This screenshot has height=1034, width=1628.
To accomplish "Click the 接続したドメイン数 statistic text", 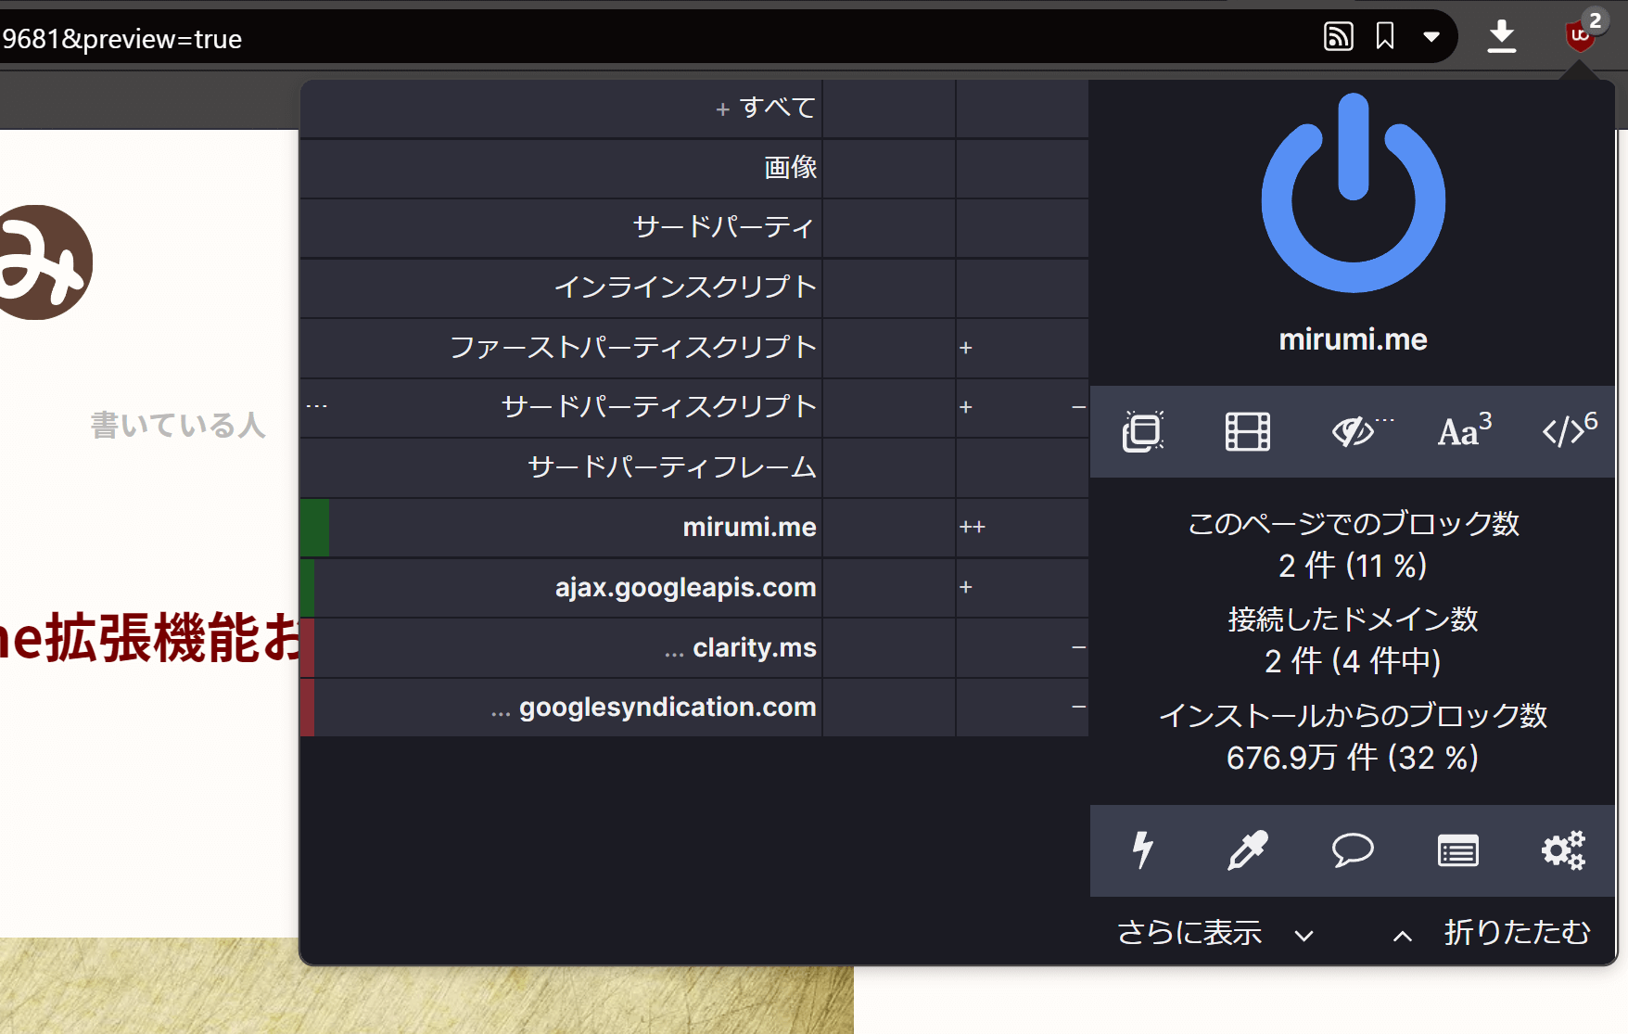I will (1354, 619).
